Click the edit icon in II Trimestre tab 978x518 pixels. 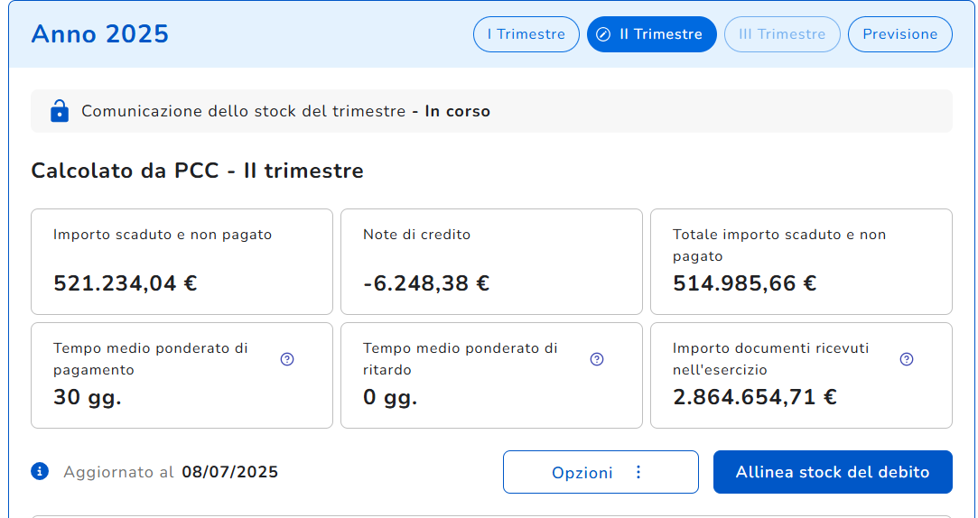[603, 34]
